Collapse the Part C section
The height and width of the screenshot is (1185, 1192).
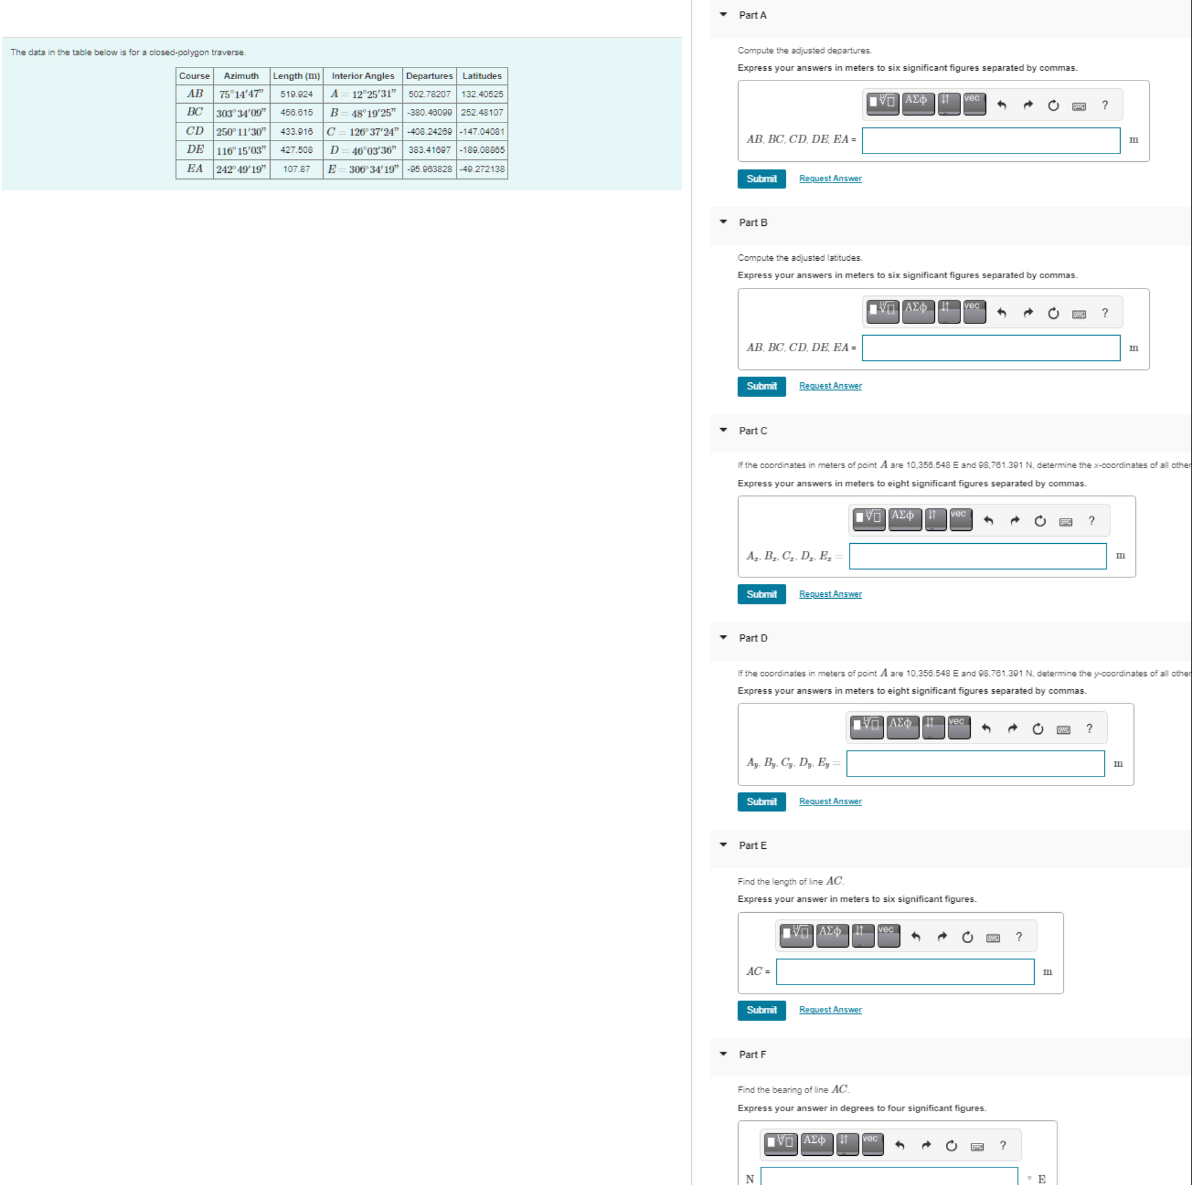[723, 431]
